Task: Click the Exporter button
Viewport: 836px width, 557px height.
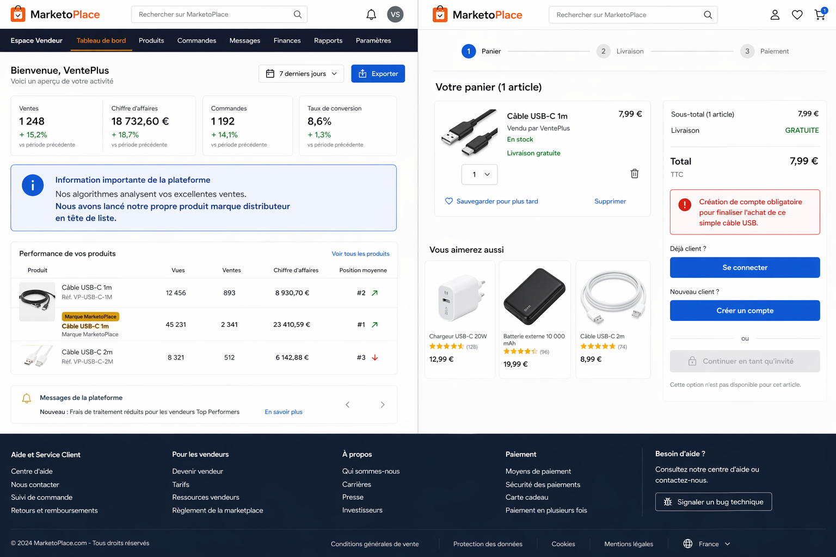Action: (x=378, y=73)
